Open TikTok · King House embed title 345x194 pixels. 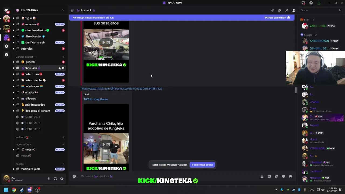(95, 99)
